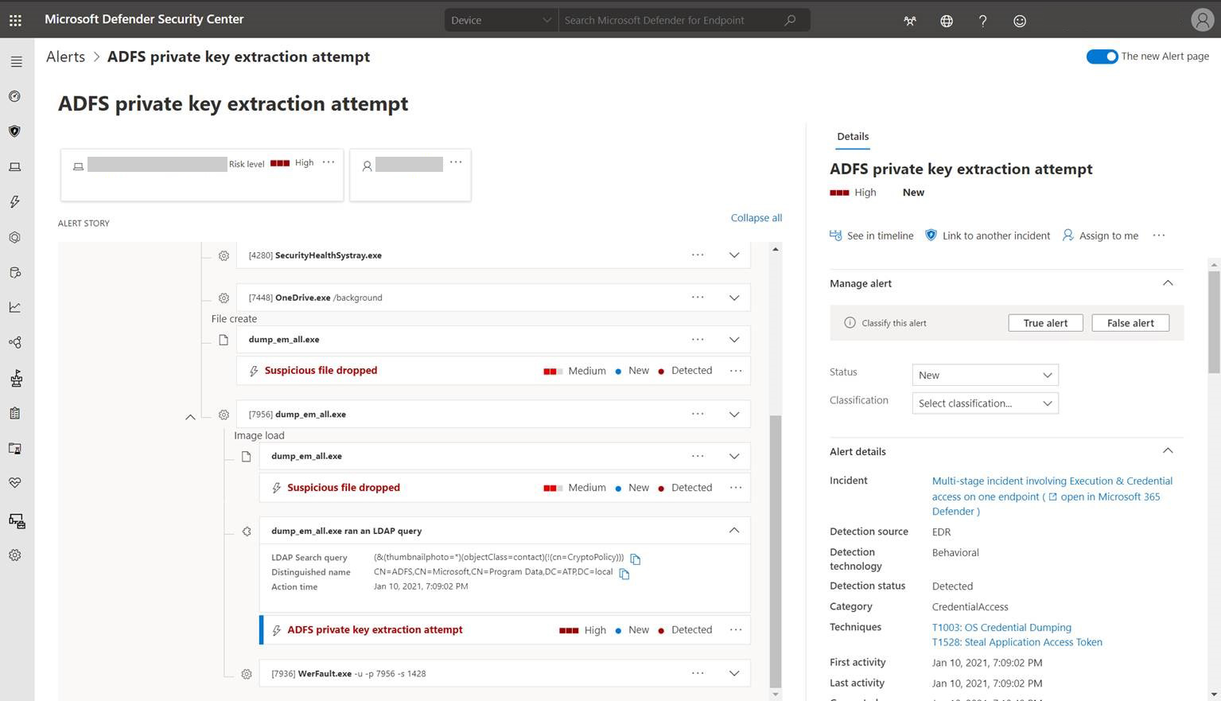The image size is (1221, 701).
Task: Open the Security operations dashboard icon
Action: [14, 96]
